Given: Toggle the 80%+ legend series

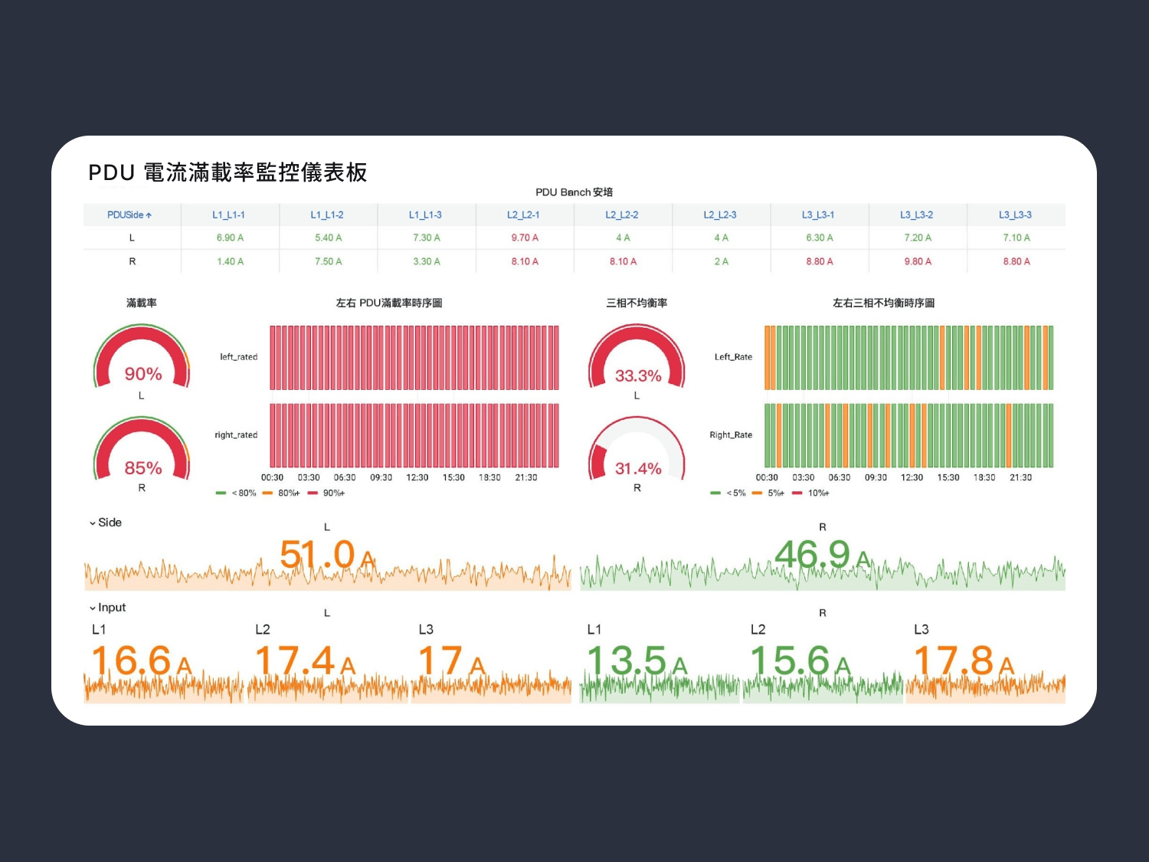Looking at the screenshot, I should 282,493.
